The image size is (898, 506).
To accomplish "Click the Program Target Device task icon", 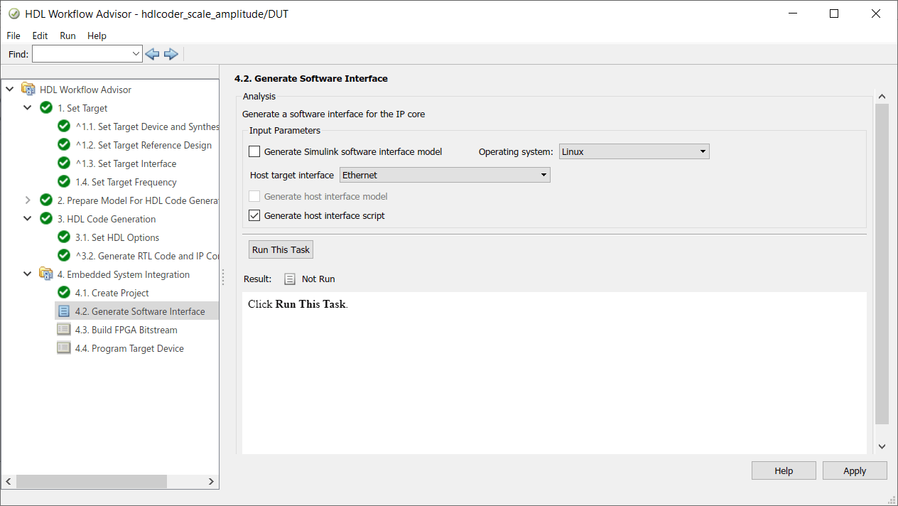I will coord(64,348).
